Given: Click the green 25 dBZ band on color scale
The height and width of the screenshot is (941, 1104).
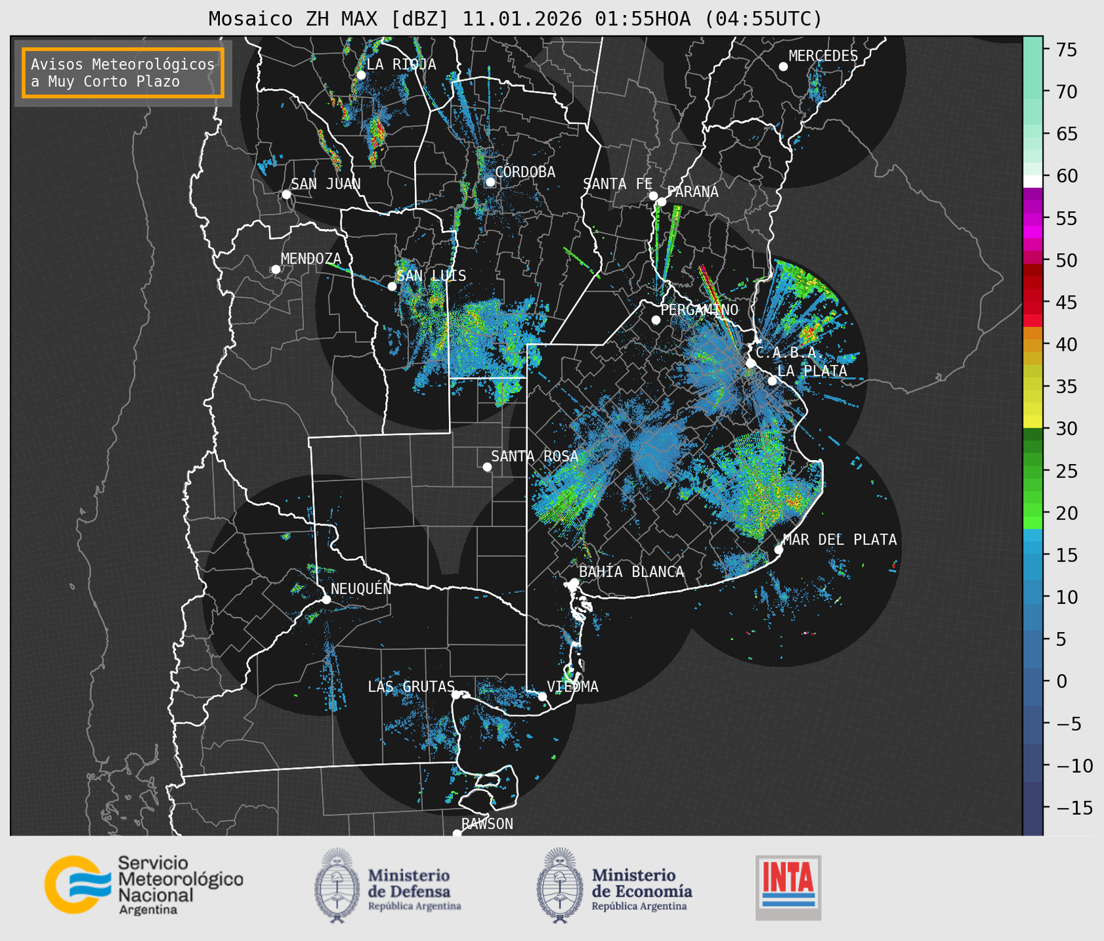Looking at the screenshot, I should [1033, 471].
